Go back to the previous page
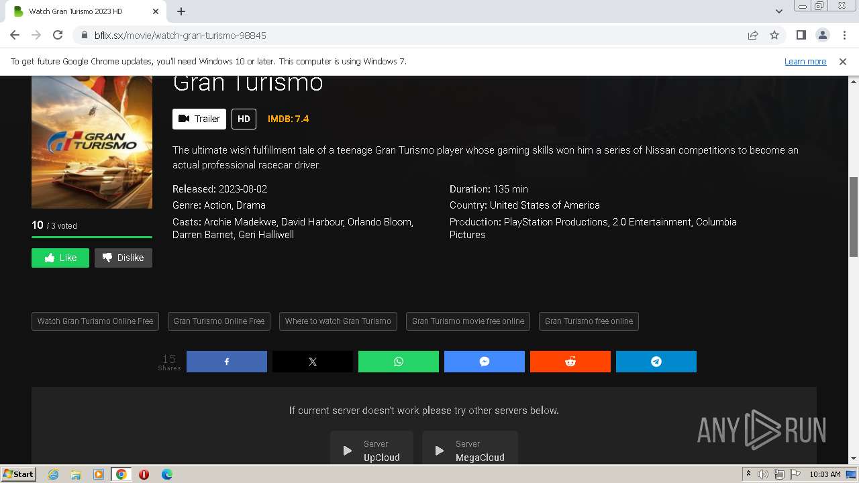859x483 pixels. coord(15,35)
